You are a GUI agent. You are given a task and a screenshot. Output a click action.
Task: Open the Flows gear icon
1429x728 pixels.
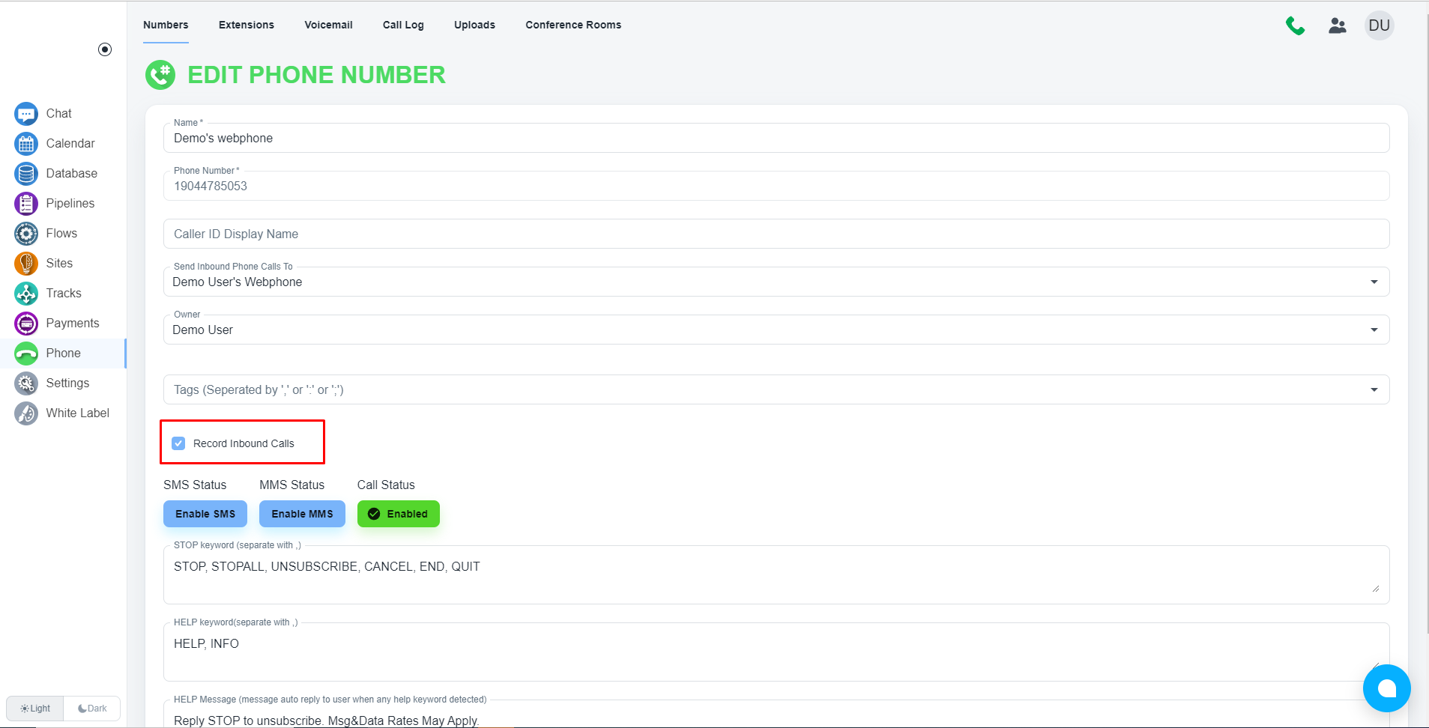pyautogui.click(x=26, y=234)
